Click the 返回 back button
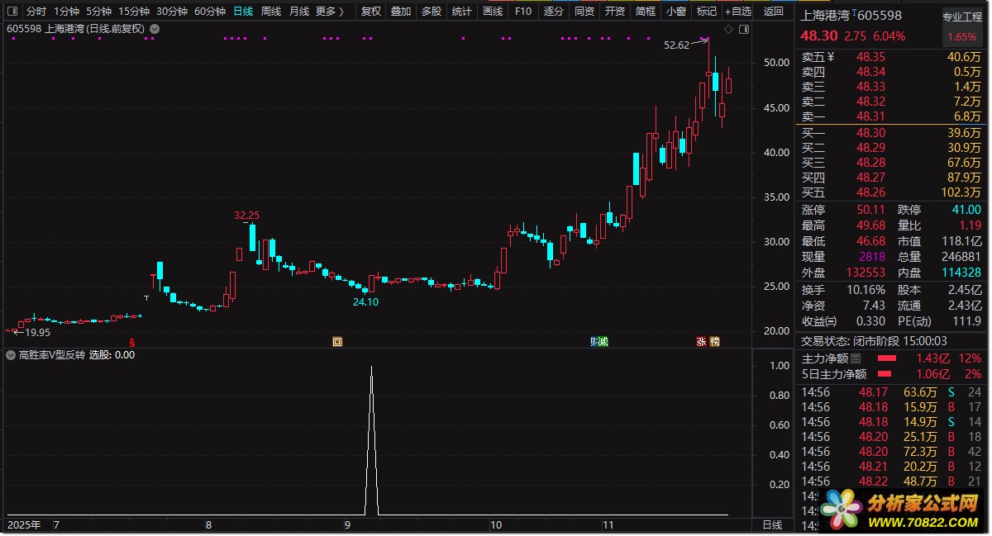The height and width of the screenshot is (536, 992). [774, 12]
